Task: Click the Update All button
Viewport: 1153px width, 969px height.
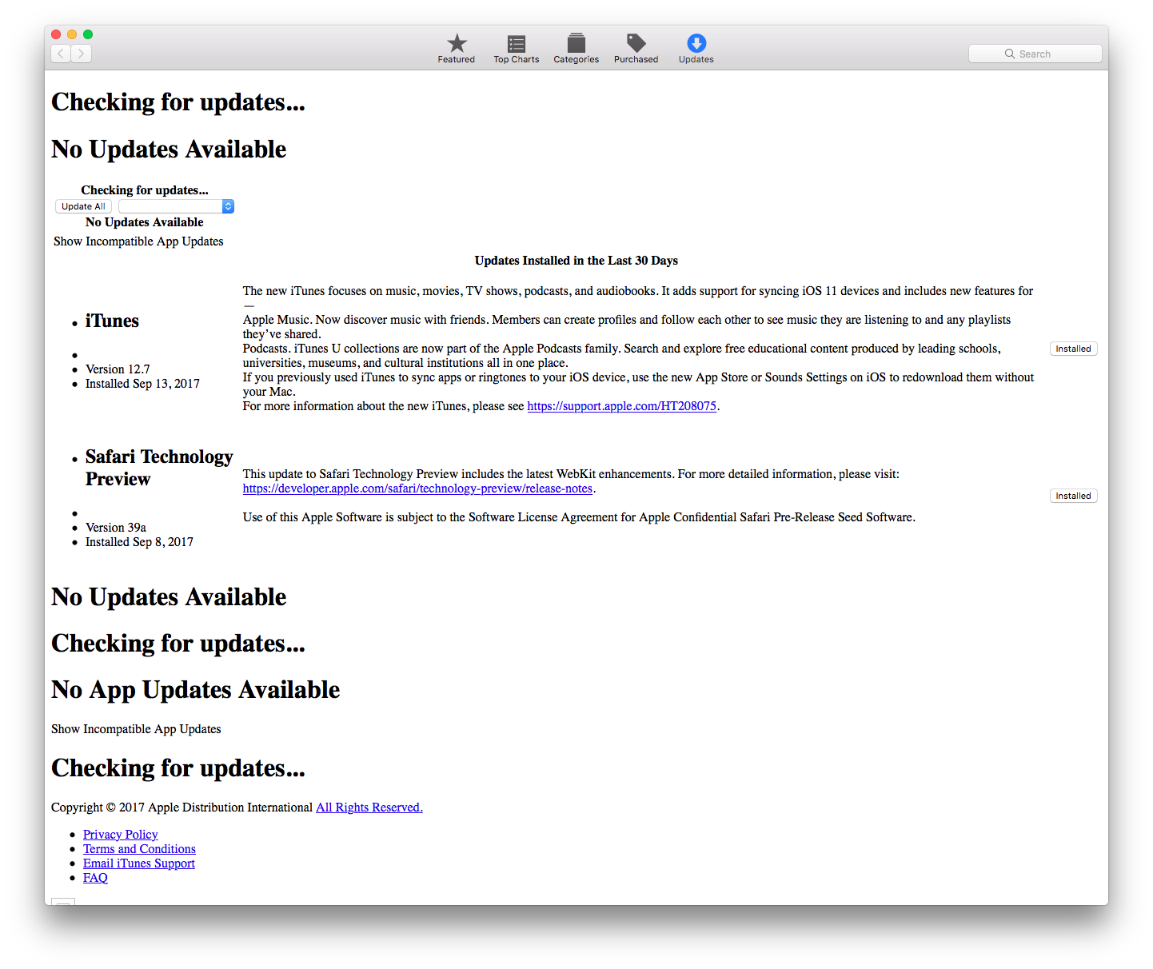Action: tap(83, 206)
